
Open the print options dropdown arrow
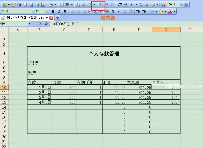click(x=55, y=5)
